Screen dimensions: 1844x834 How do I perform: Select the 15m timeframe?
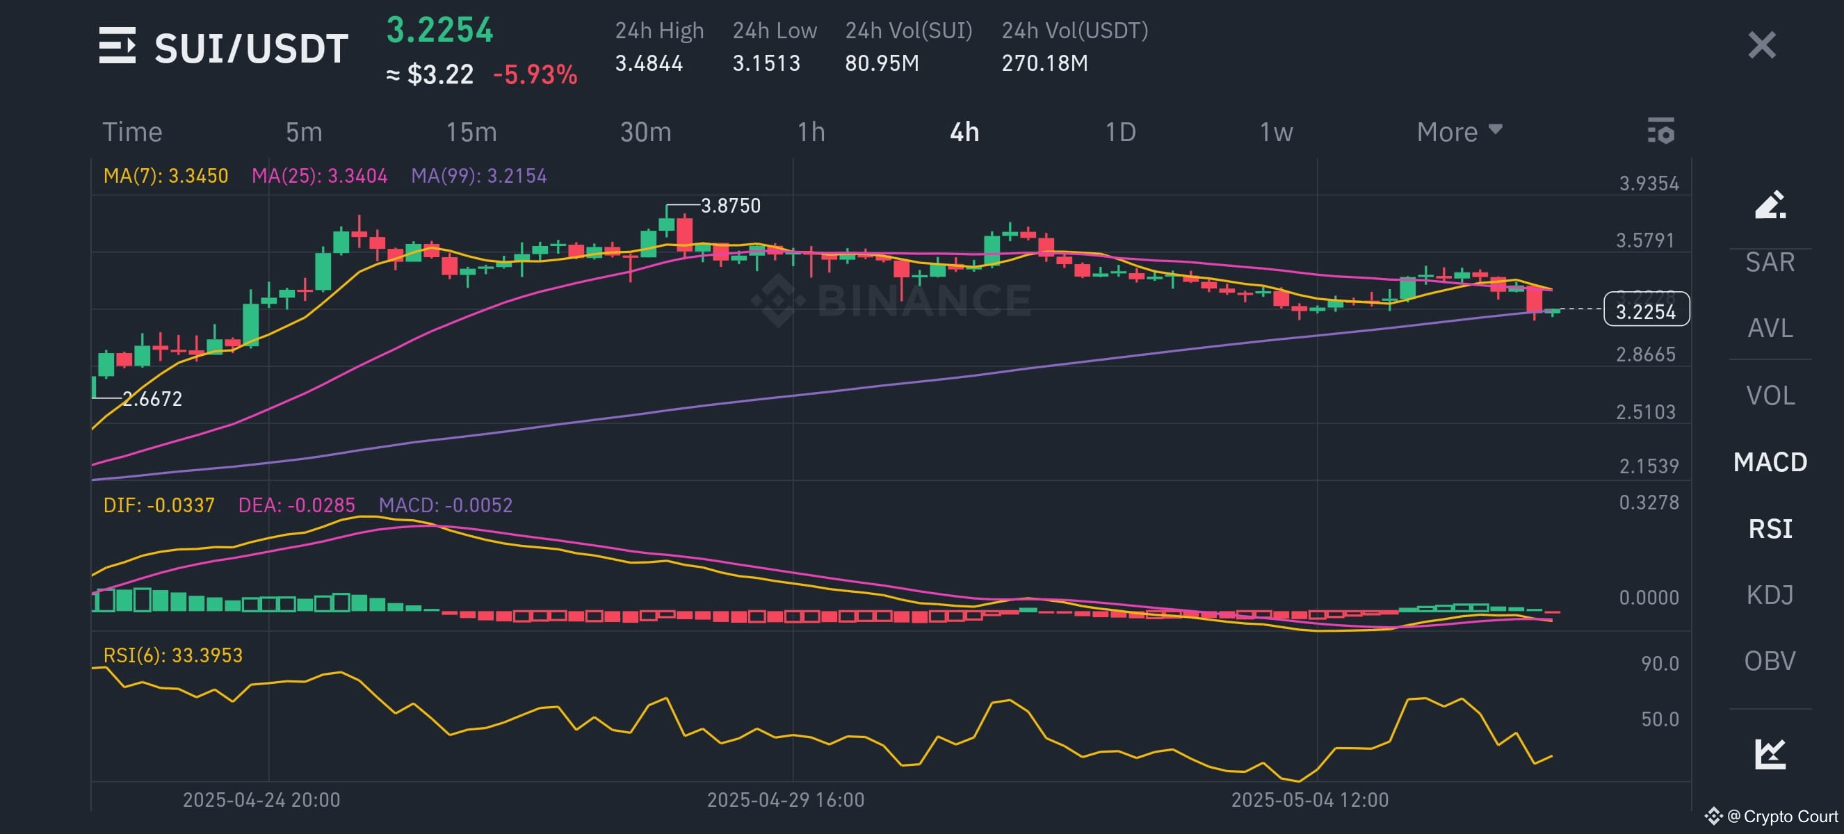471,132
